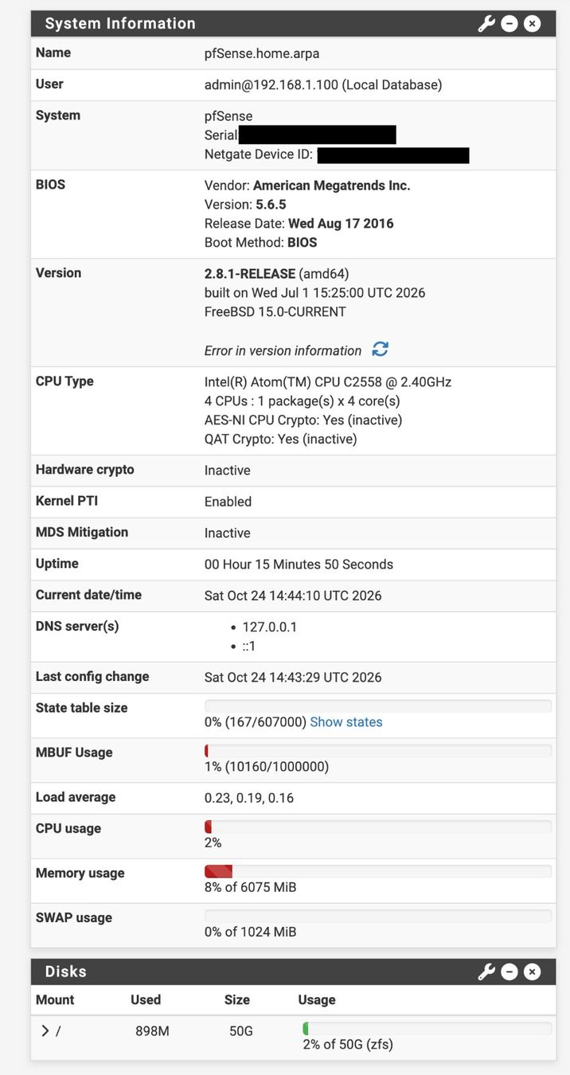The image size is (570, 1075).
Task: Open Disks widget settings wrench
Action: 486,971
